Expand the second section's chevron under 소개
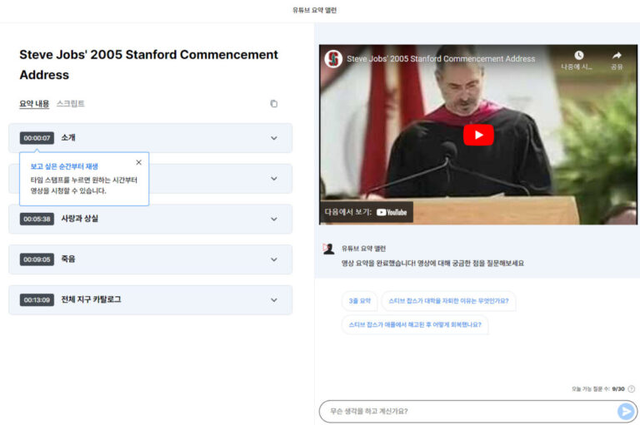This screenshot has width=640, height=425. [274, 179]
